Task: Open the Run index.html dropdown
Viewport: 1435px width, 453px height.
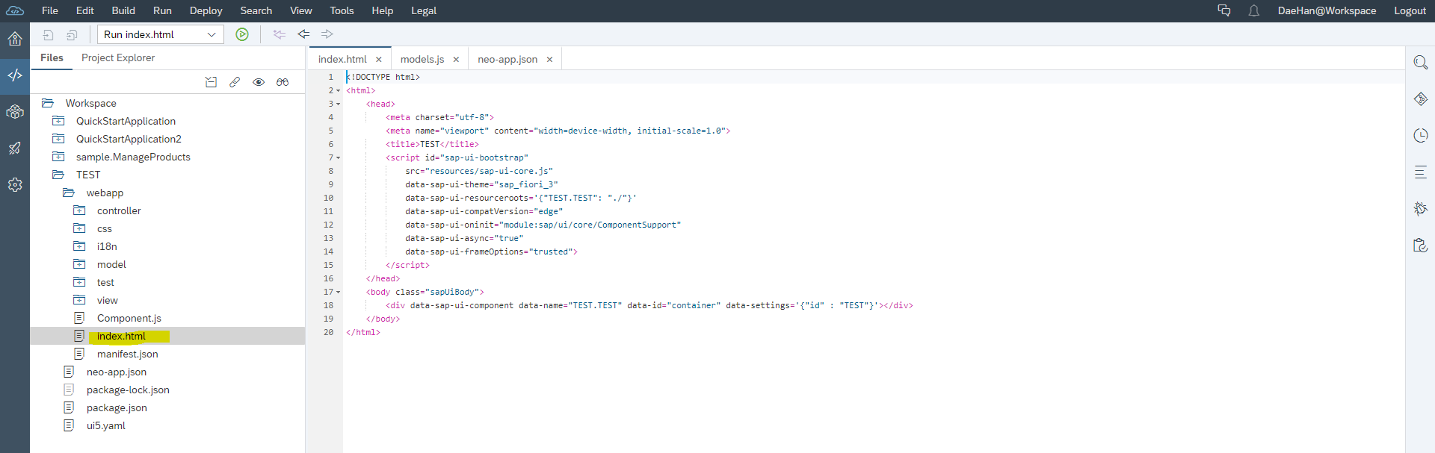Action: [161, 34]
